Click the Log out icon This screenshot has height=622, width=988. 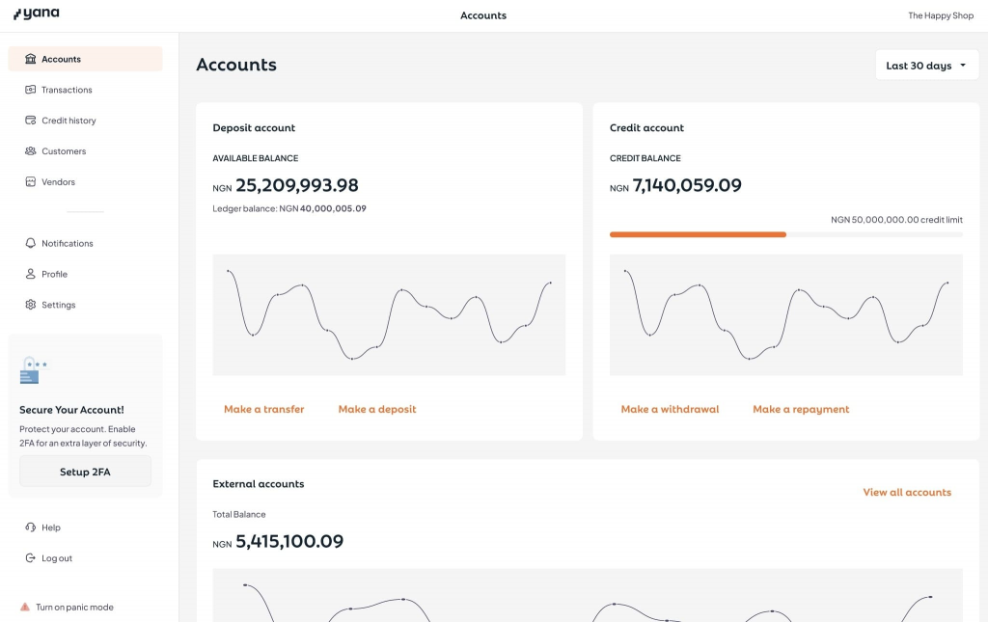point(31,558)
